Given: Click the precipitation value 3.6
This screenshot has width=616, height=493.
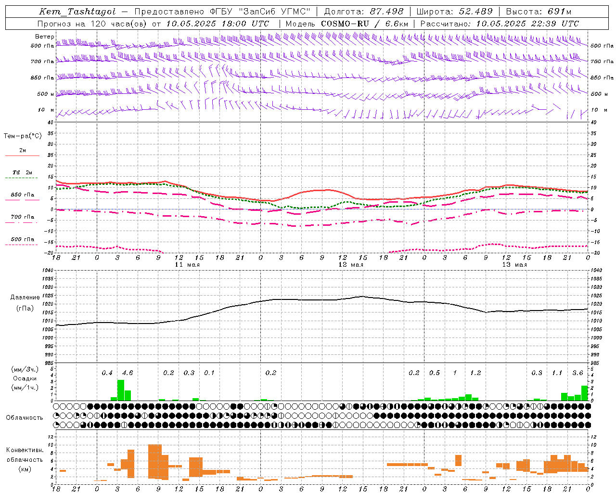Looking at the screenshot, I should [x=577, y=373].
